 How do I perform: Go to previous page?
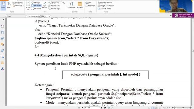point(83,108)
